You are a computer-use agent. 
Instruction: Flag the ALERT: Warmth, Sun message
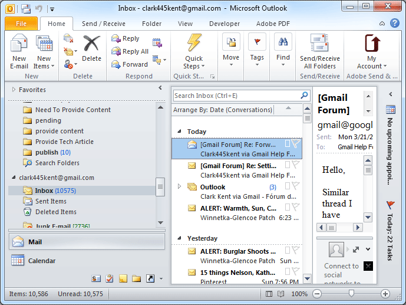(296, 207)
